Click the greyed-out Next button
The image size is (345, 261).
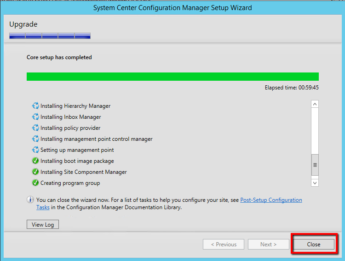click(268, 244)
